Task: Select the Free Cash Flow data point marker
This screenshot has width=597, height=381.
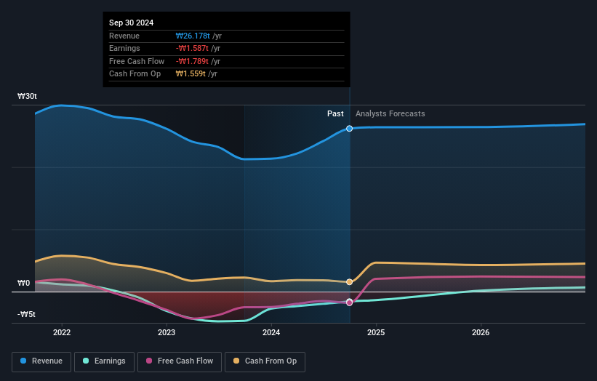Action: (x=349, y=302)
